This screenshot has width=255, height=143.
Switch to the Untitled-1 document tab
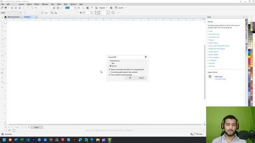click(x=27, y=17)
